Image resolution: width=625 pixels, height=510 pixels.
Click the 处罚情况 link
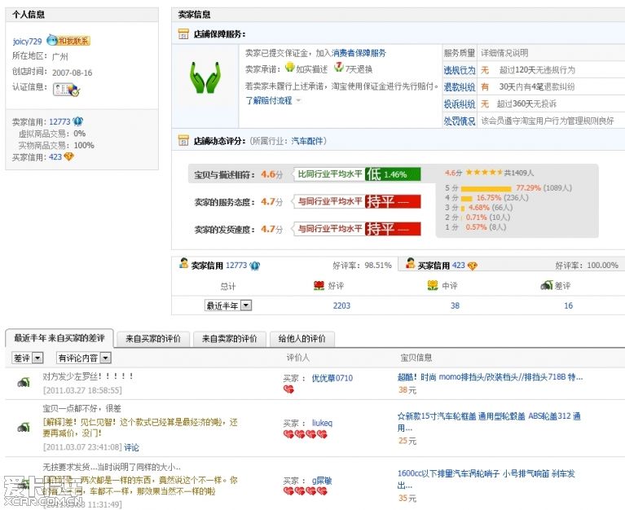click(x=460, y=121)
